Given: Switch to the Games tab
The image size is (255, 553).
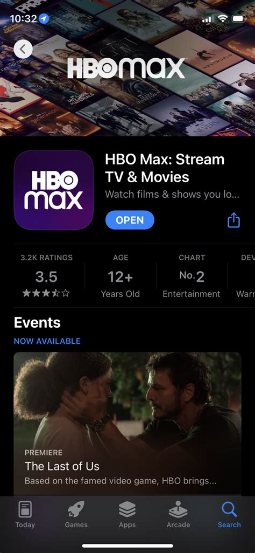Looking at the screenshot, I should tap(76, 515).
